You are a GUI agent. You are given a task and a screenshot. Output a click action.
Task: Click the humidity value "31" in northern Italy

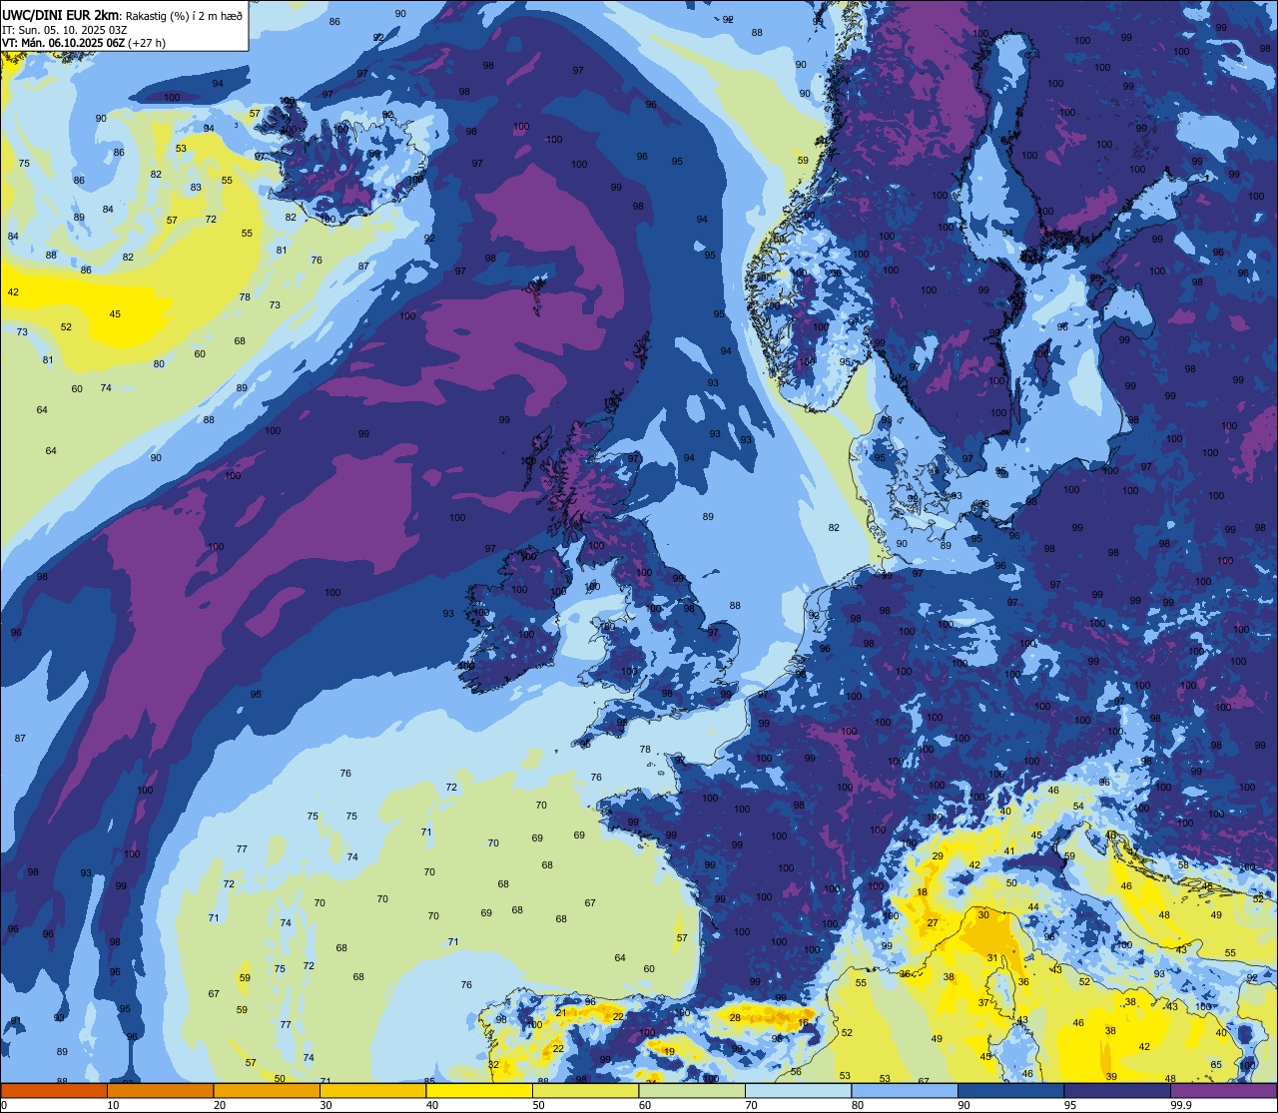(992, 958)
